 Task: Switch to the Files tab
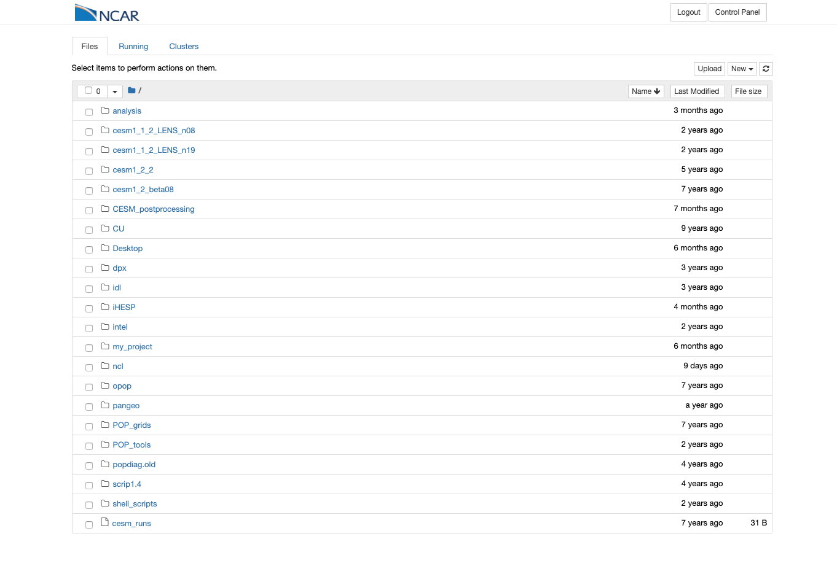pyautogui.click(x=90, y=46)
